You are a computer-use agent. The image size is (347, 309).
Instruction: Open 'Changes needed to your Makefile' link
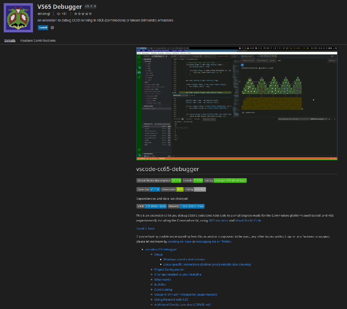(178, 274)
